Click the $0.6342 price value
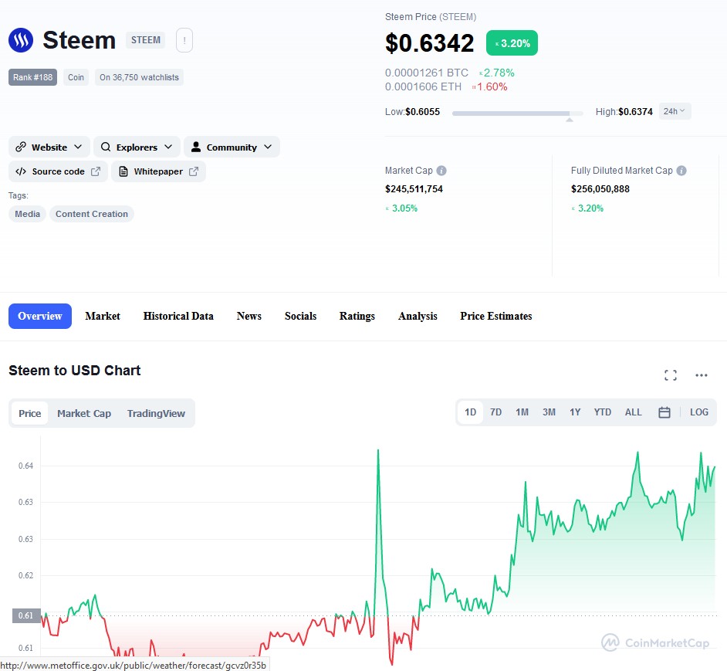The image size is (727, 671). pos(429,43)
